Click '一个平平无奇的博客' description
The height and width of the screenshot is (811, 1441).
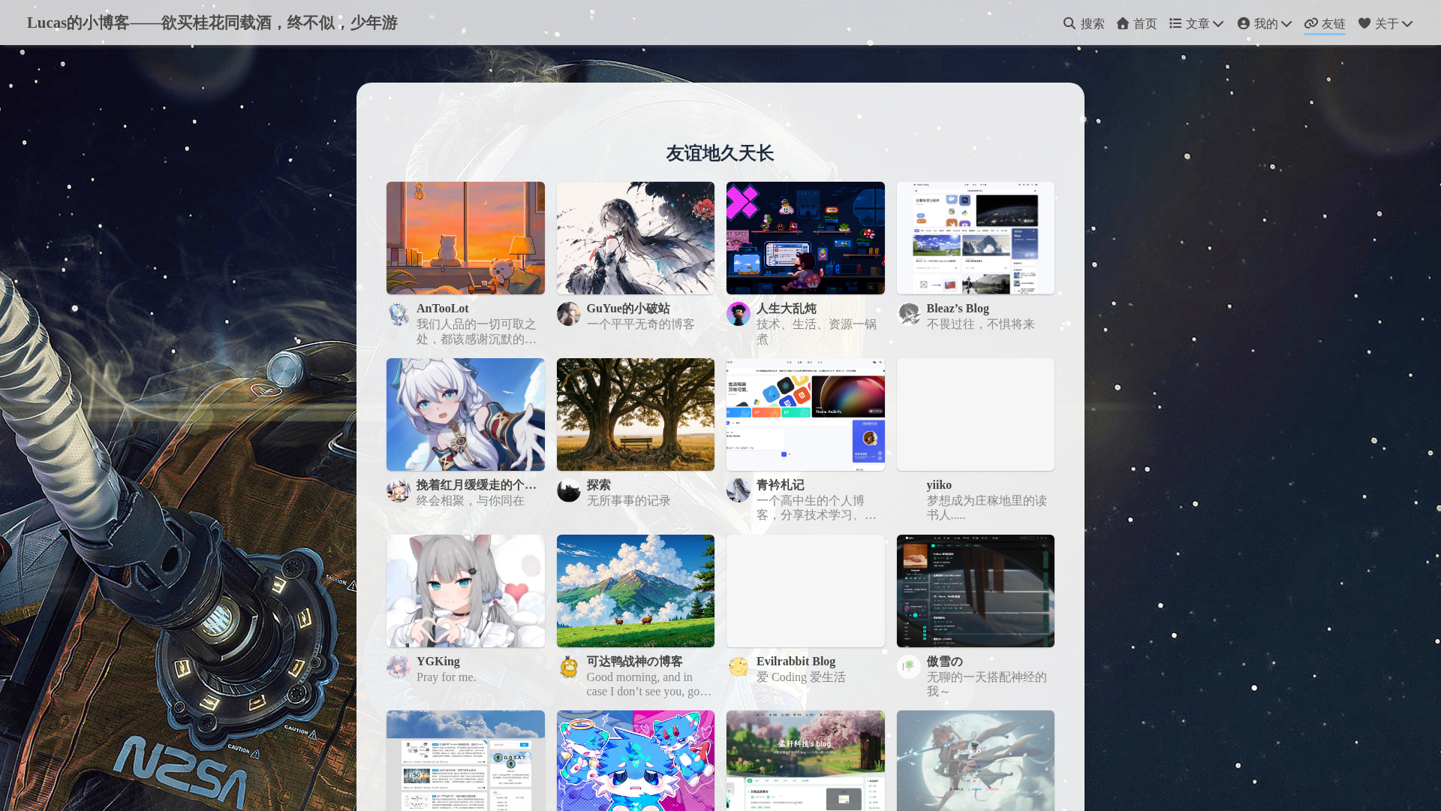[641, 324]
